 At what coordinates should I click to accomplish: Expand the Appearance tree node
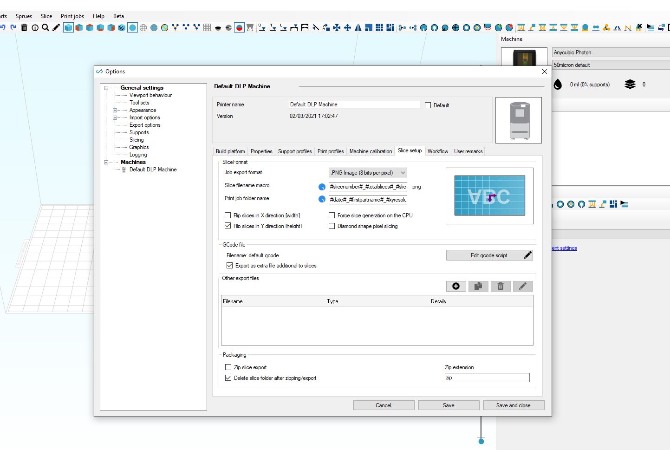(x=115, y=110)
